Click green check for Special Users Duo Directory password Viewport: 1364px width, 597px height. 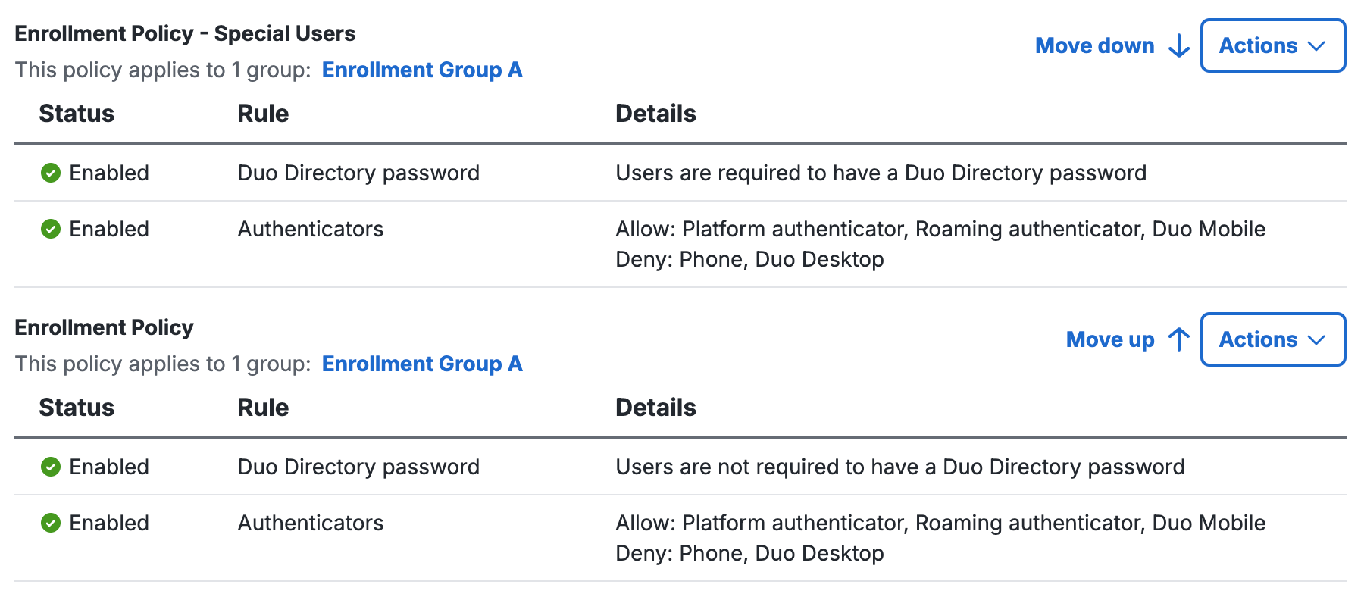pos(51,173)
